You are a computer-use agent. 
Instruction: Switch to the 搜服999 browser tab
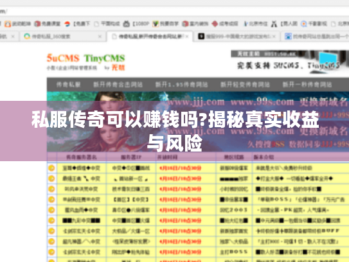[237, 36]
